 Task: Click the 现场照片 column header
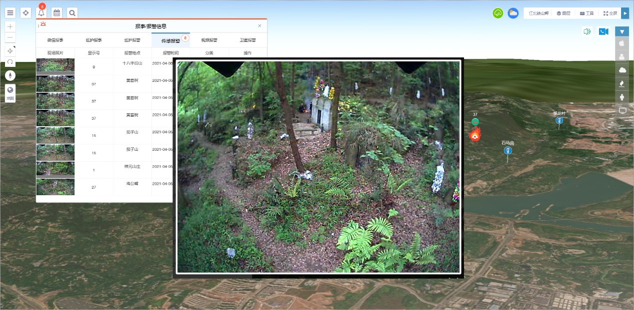tap(55, 53)
